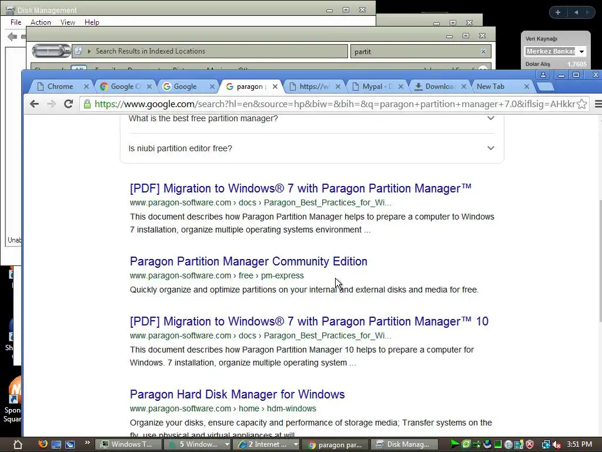Open the Start button on the taskbar
This screenshot has width=602, height=452.
[18, 445]
